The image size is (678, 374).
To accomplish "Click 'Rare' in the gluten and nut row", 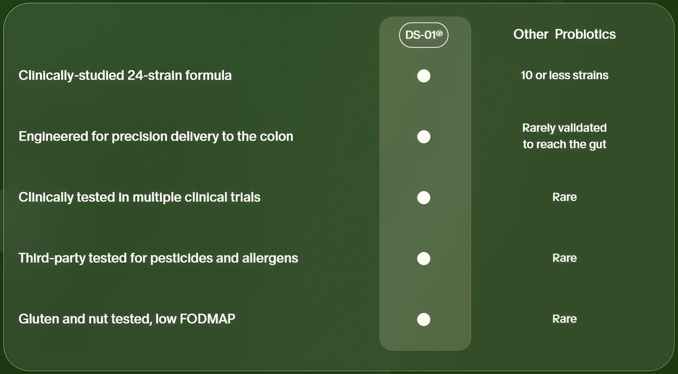I will click(x=565, y=319).
